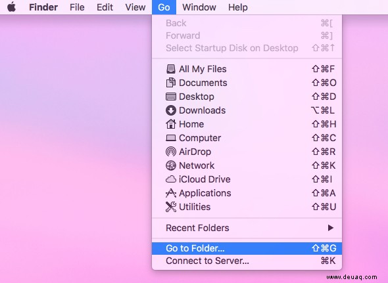
Task: Click the ⇧⌘F shortcut beside All My Files
Action: (x=323, y=69)
